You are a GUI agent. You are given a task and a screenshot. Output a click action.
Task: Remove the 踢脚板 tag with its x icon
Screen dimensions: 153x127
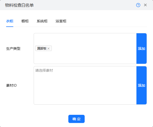click(48, 49)
